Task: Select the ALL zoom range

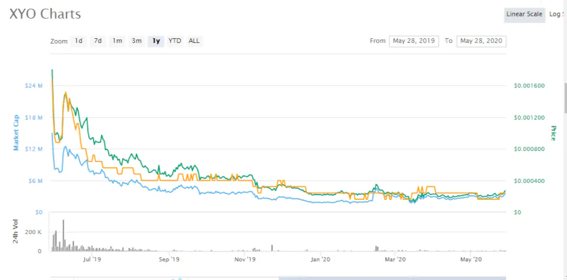Action: 194,41
